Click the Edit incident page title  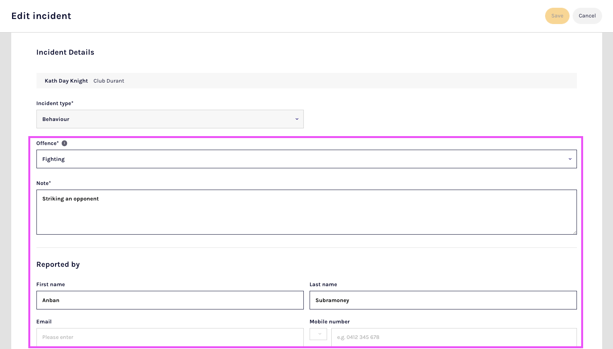[42, 16]
